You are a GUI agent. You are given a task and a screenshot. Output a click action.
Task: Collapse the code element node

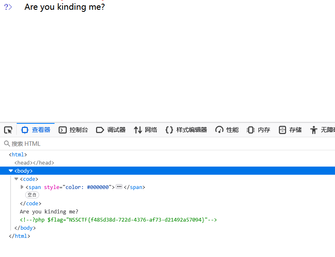(16, 179)
